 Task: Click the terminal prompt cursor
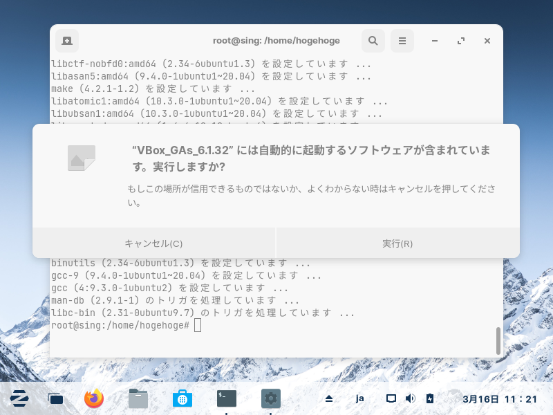(x=198, y=325)
